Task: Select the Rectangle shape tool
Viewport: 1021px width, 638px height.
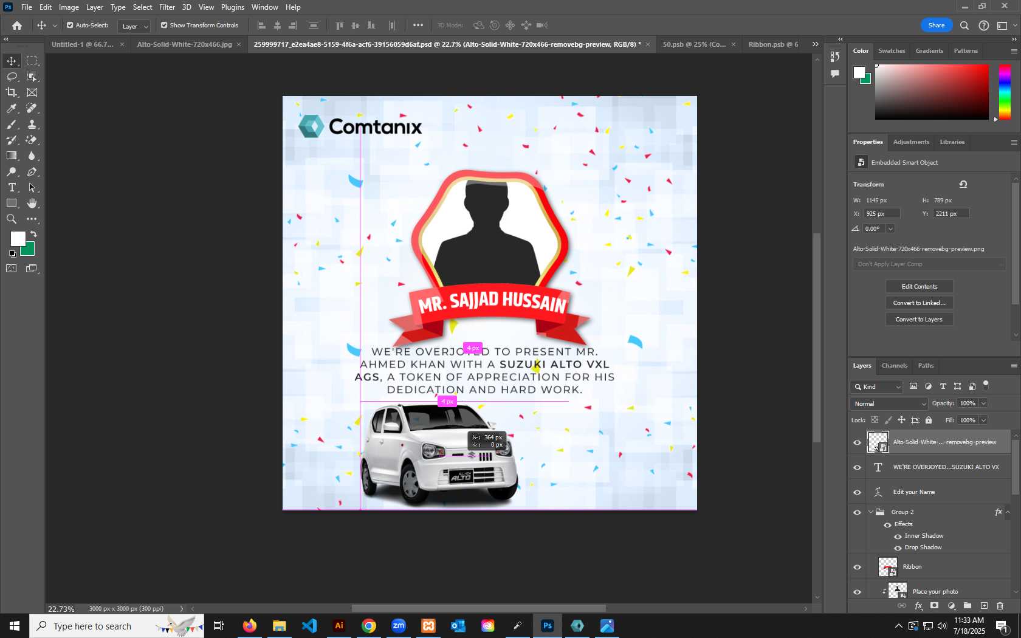Action: click(x=12, y=204)
